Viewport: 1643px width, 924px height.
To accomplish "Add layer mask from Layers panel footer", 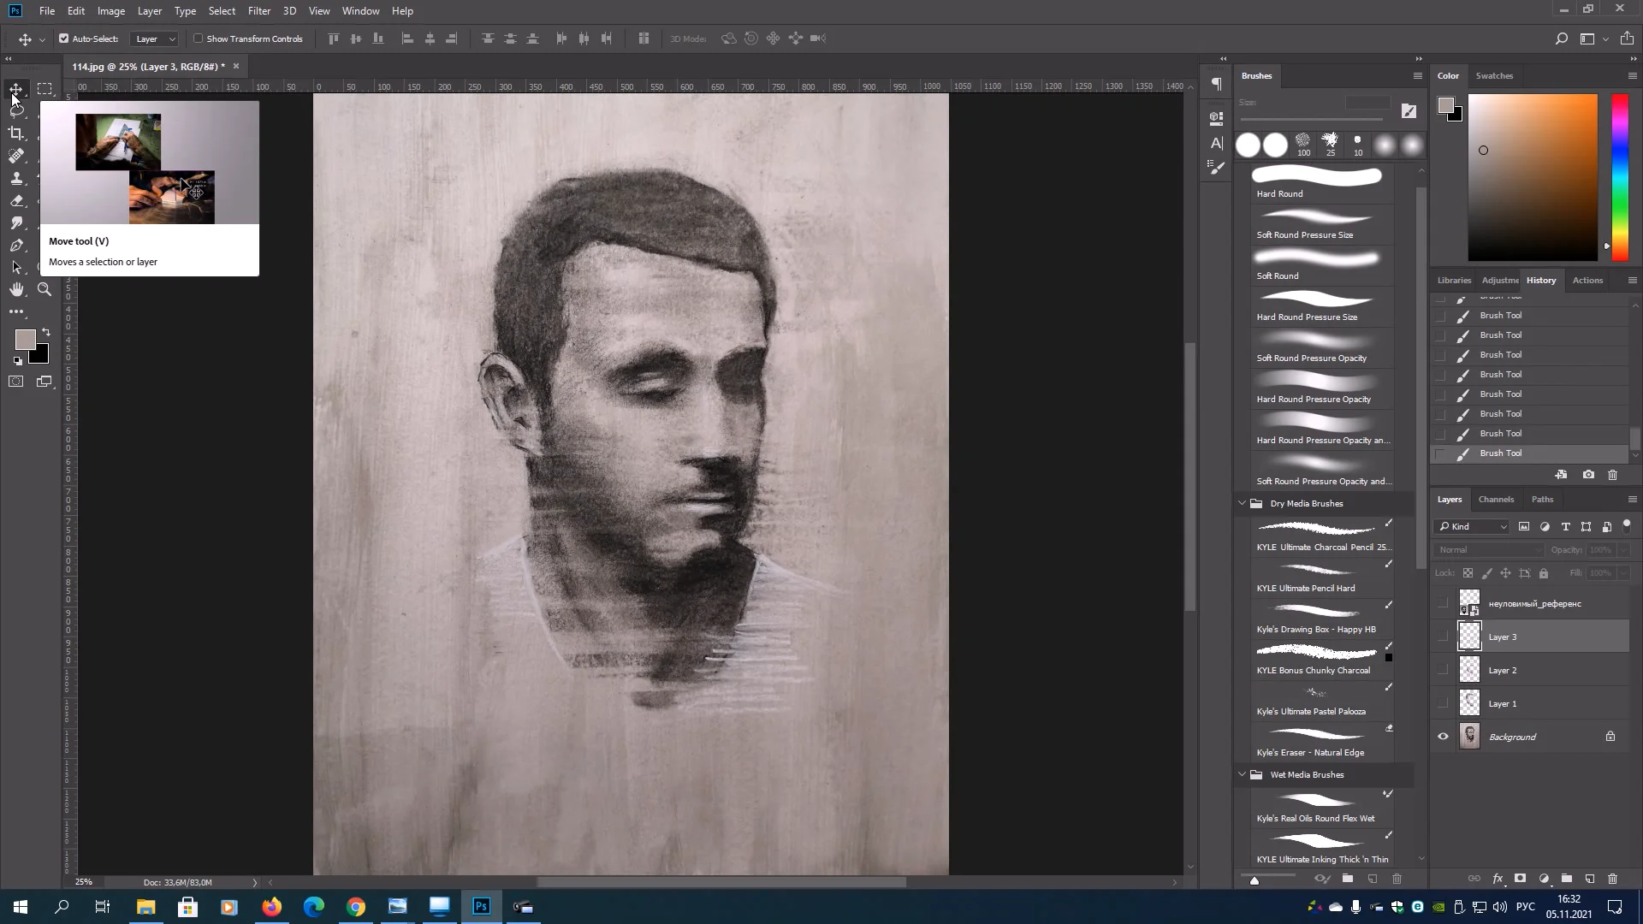I will (x=1521, y=879).
